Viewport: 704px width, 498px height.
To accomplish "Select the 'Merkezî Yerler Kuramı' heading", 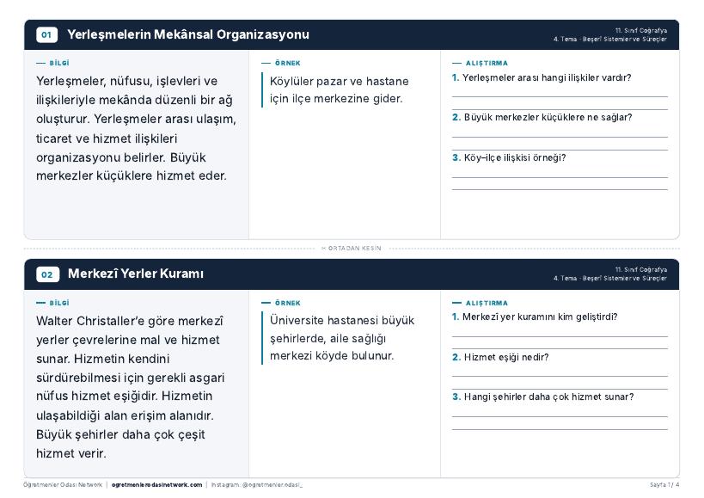I will (136, 274).
